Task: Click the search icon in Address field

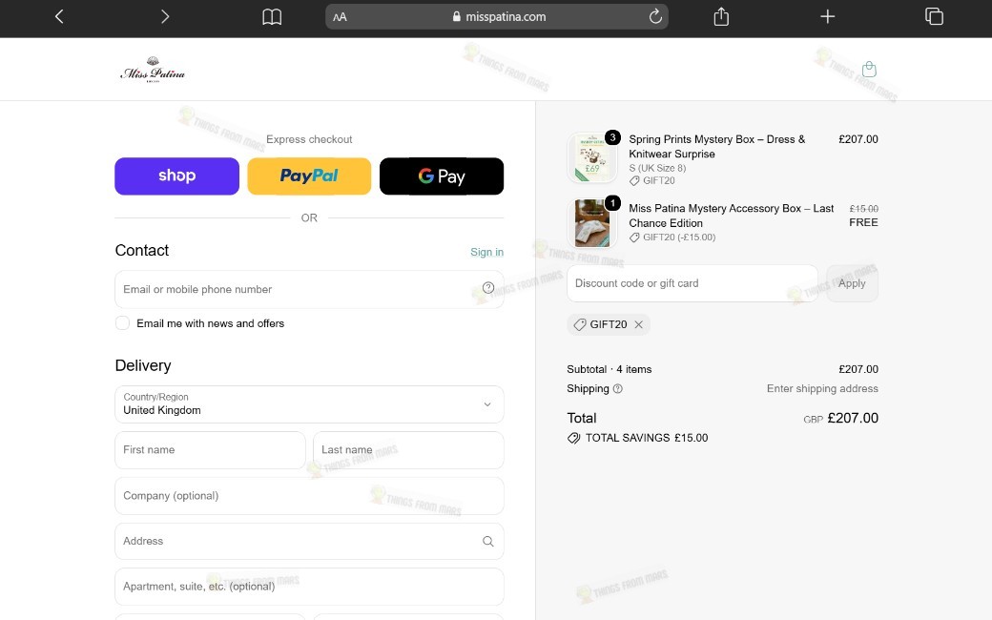Action: click(487, 541)
